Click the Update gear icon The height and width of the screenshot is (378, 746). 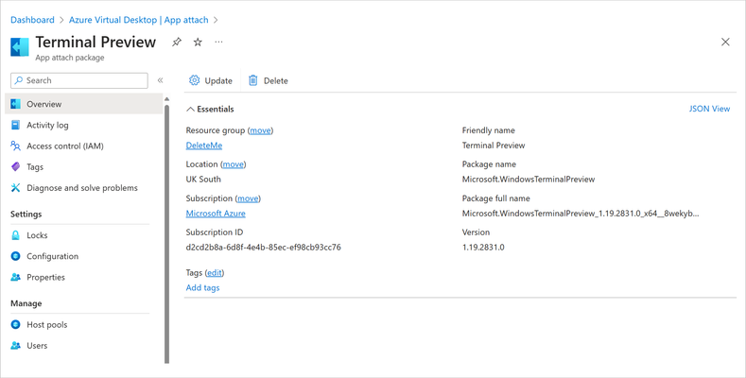[194, 80]
